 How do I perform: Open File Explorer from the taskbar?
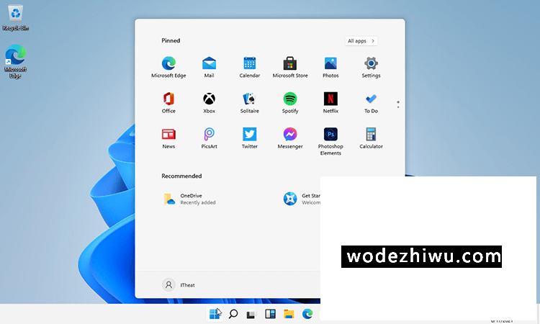(x=289, y=314)
